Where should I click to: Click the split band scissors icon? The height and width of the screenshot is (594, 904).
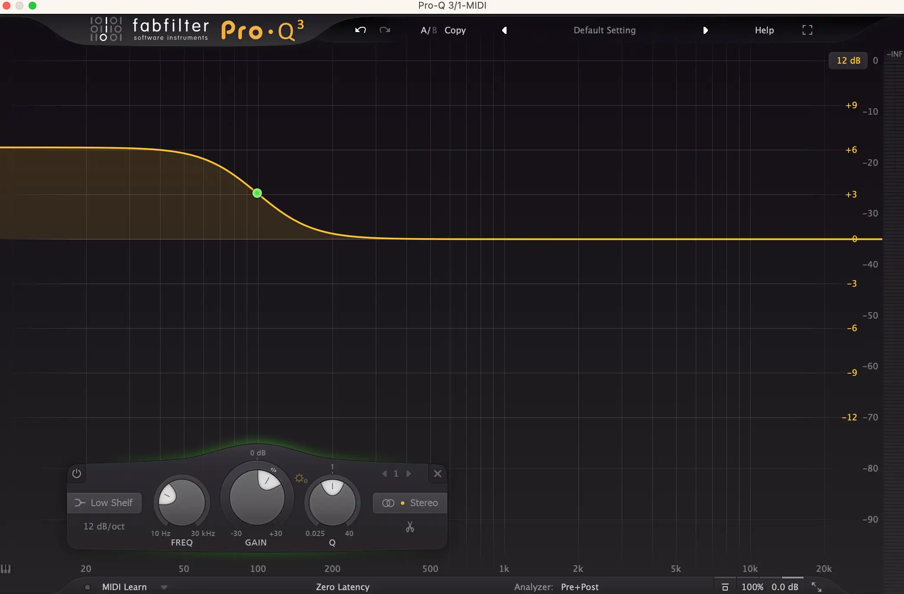(x=410, y=526)
